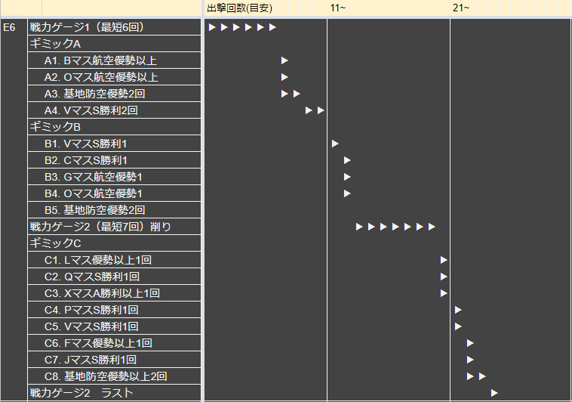Click the triangle marker in the C3 row
Screen dimensions: 572x402
(x=444, y=293)
